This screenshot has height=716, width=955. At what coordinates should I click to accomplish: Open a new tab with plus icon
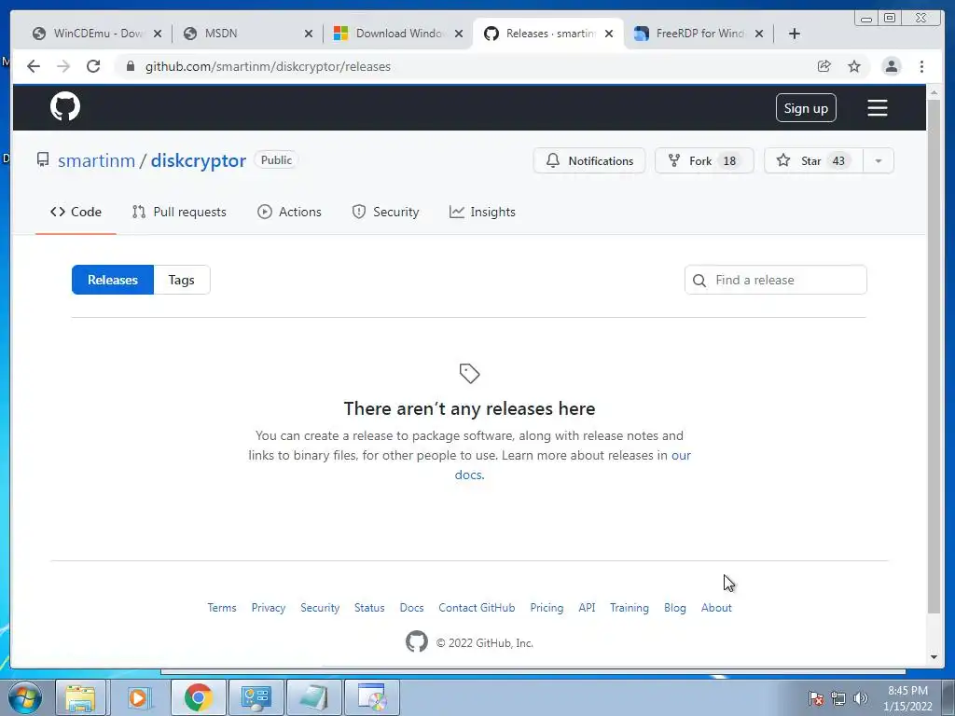[x=795, y=34]
